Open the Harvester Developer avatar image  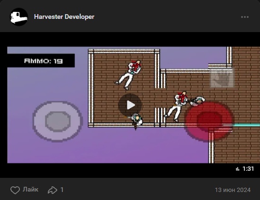coord(19,17)
